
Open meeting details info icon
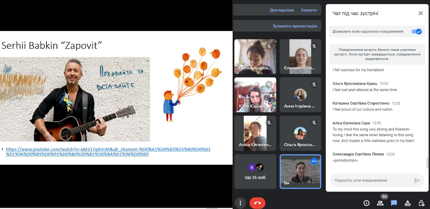[366, 203]
